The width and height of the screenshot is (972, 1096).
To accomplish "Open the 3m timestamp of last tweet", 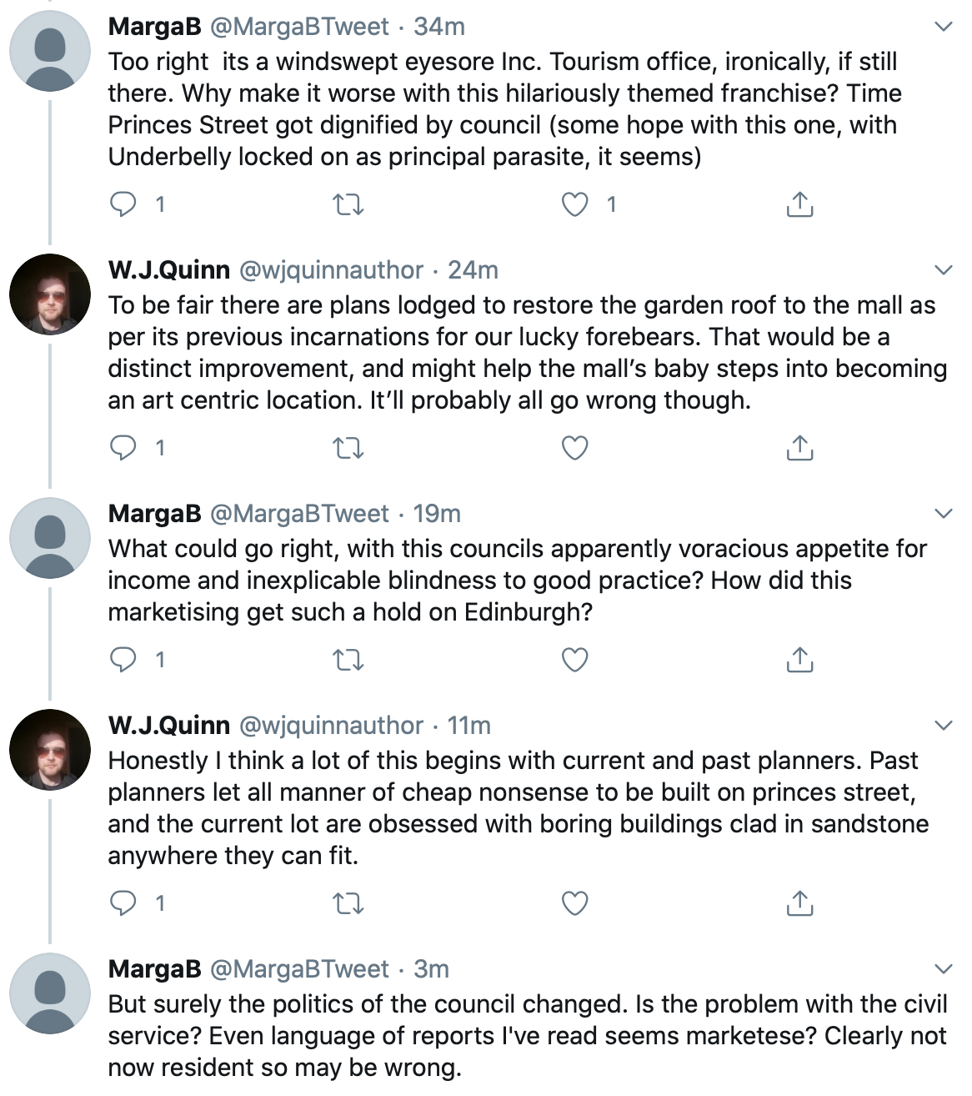I will pyautogui.click(x=431, y=969).
